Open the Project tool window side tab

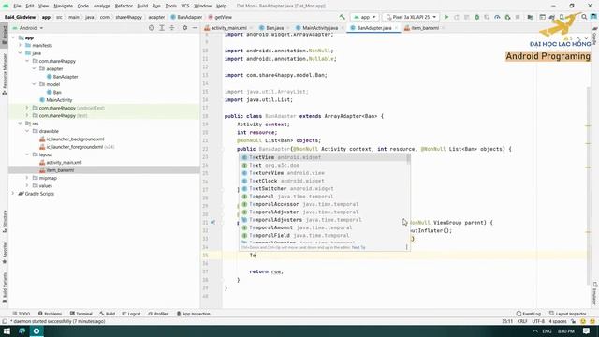4,36
